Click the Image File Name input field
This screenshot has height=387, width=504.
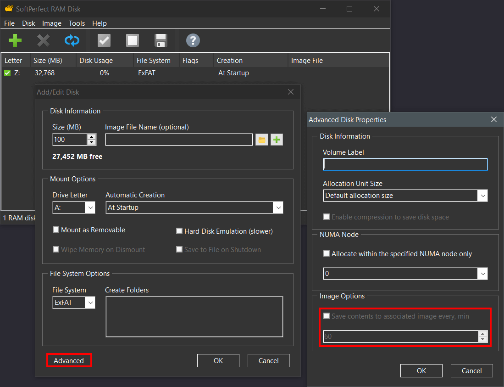pos(179,140)
